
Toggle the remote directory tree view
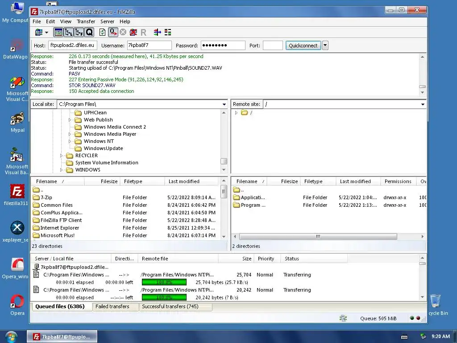79,32
